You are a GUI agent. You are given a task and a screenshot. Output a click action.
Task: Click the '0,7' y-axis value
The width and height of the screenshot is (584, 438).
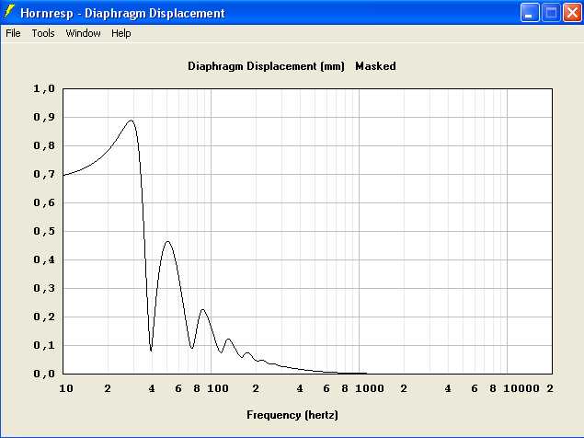(x=44, y=174)
